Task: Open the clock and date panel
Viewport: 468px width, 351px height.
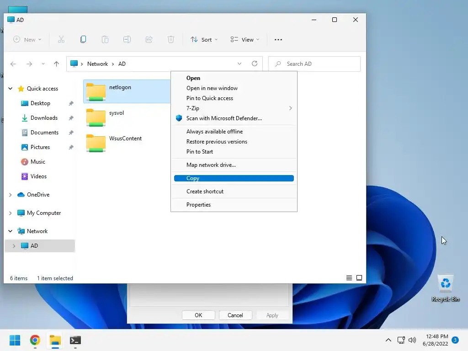Action: pyautogui.click(x=436, y=340)
